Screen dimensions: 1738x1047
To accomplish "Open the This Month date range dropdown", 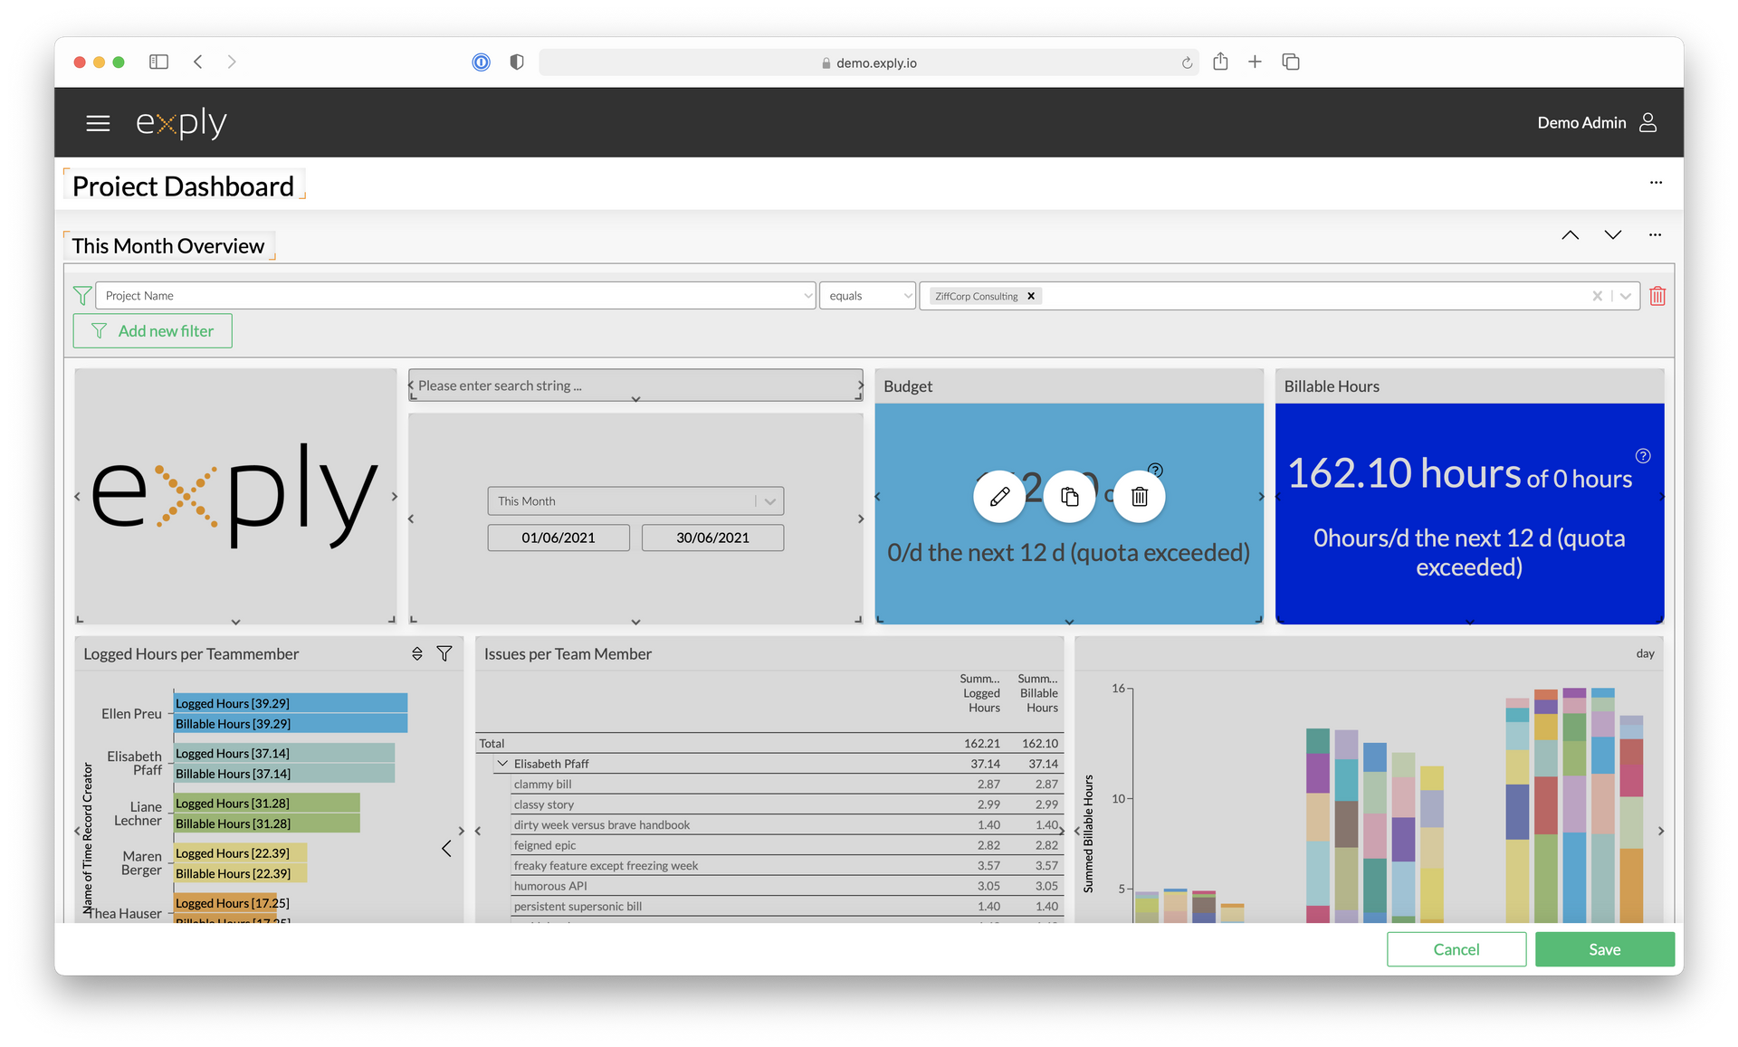I will [635, 501].
